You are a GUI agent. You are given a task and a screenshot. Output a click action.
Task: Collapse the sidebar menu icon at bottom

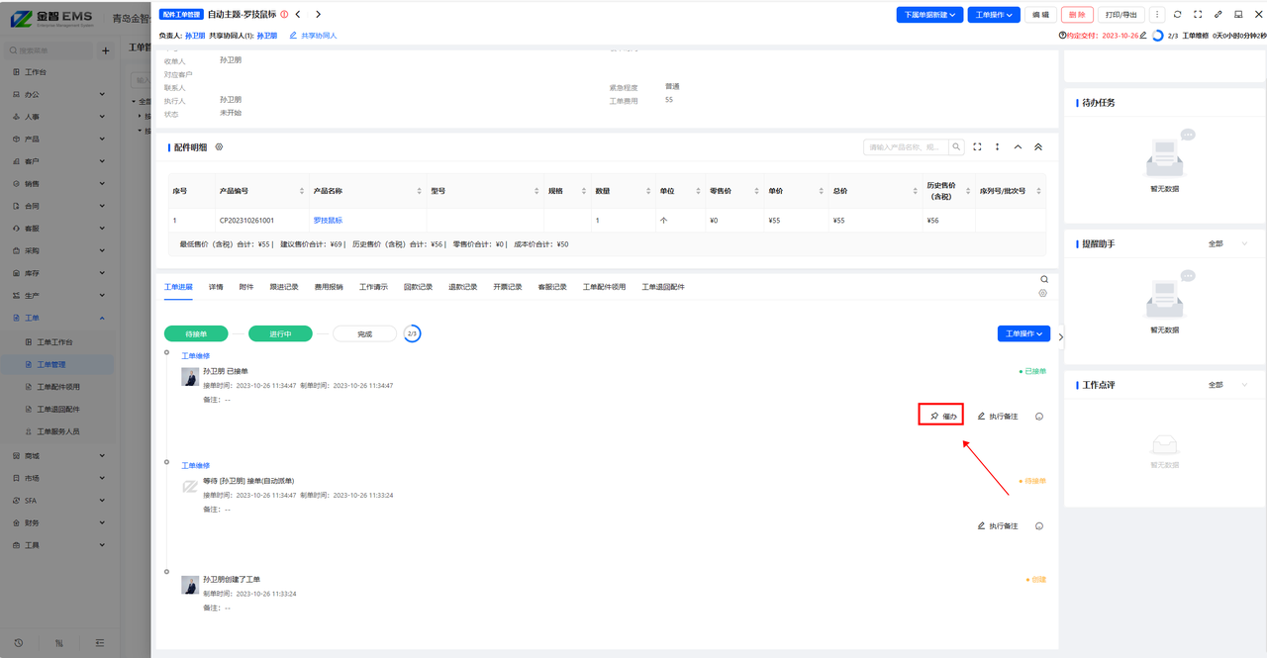pyautogui.click(x=100, y=643)
